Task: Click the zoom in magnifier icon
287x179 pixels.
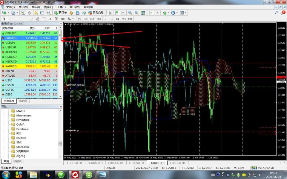Action: pyautogui.click(x=130, y=13)
